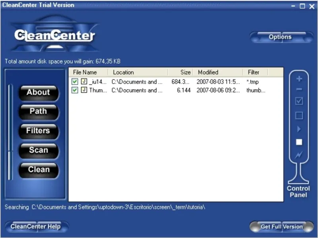This screenshot has height=238, width=318.
Task: Uncheck the Thum file checkbox
Action: 75,90
